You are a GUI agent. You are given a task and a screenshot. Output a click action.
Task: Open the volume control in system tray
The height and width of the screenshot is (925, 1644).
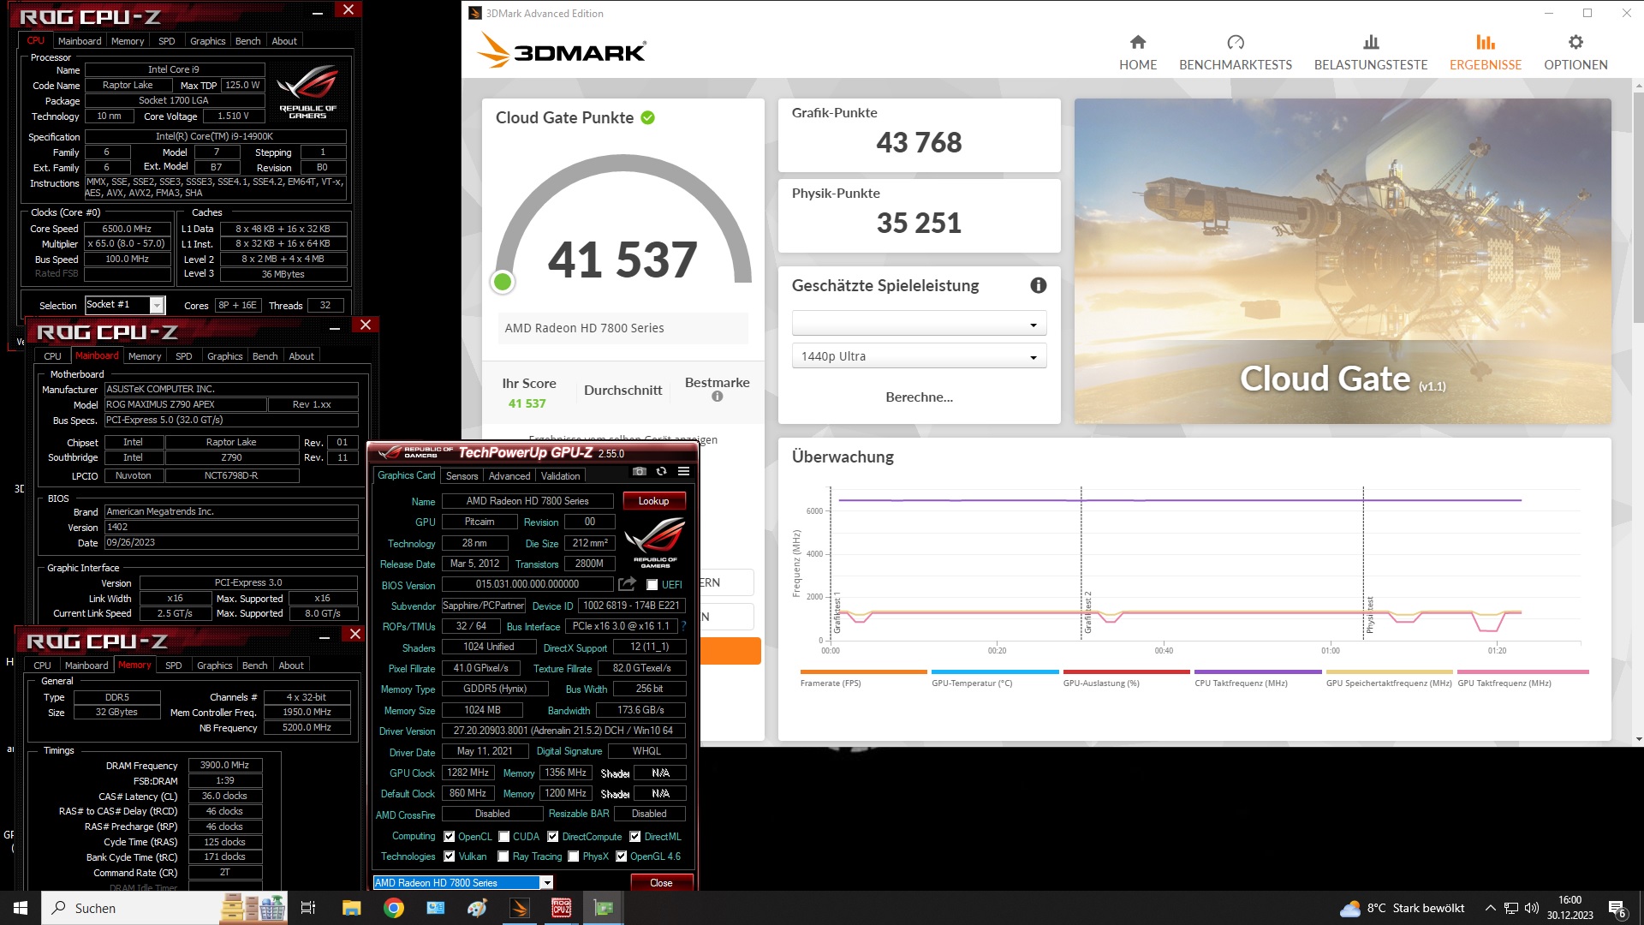[1532, 908]
